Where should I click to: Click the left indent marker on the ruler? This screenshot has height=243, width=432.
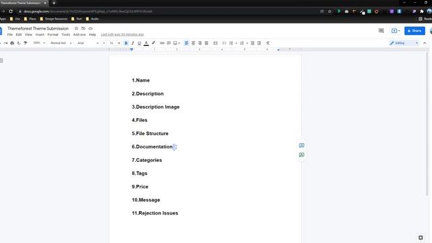pyautogui.click(x=132, y=50)
